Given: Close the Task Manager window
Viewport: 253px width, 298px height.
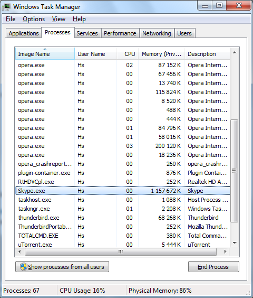Looking at the screenshot, I should [x=239, y=6].
